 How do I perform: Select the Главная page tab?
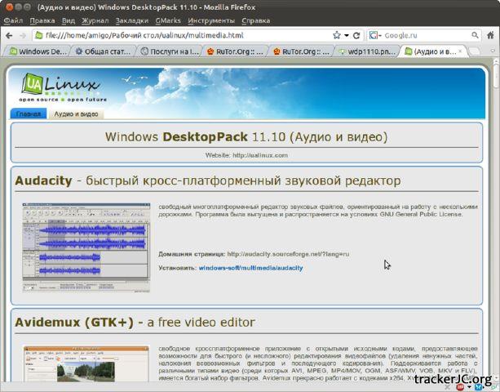pos(29,114)
